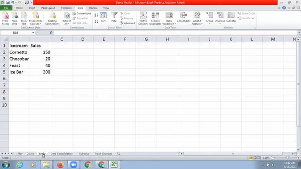Screen dimensions: 301x169
Task: Click Remove Duplicates
Action: [155, 18]
